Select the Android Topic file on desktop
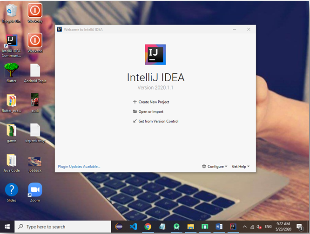Image resolution: width=310 pixels, height=234 pixels. pos(35,73)
